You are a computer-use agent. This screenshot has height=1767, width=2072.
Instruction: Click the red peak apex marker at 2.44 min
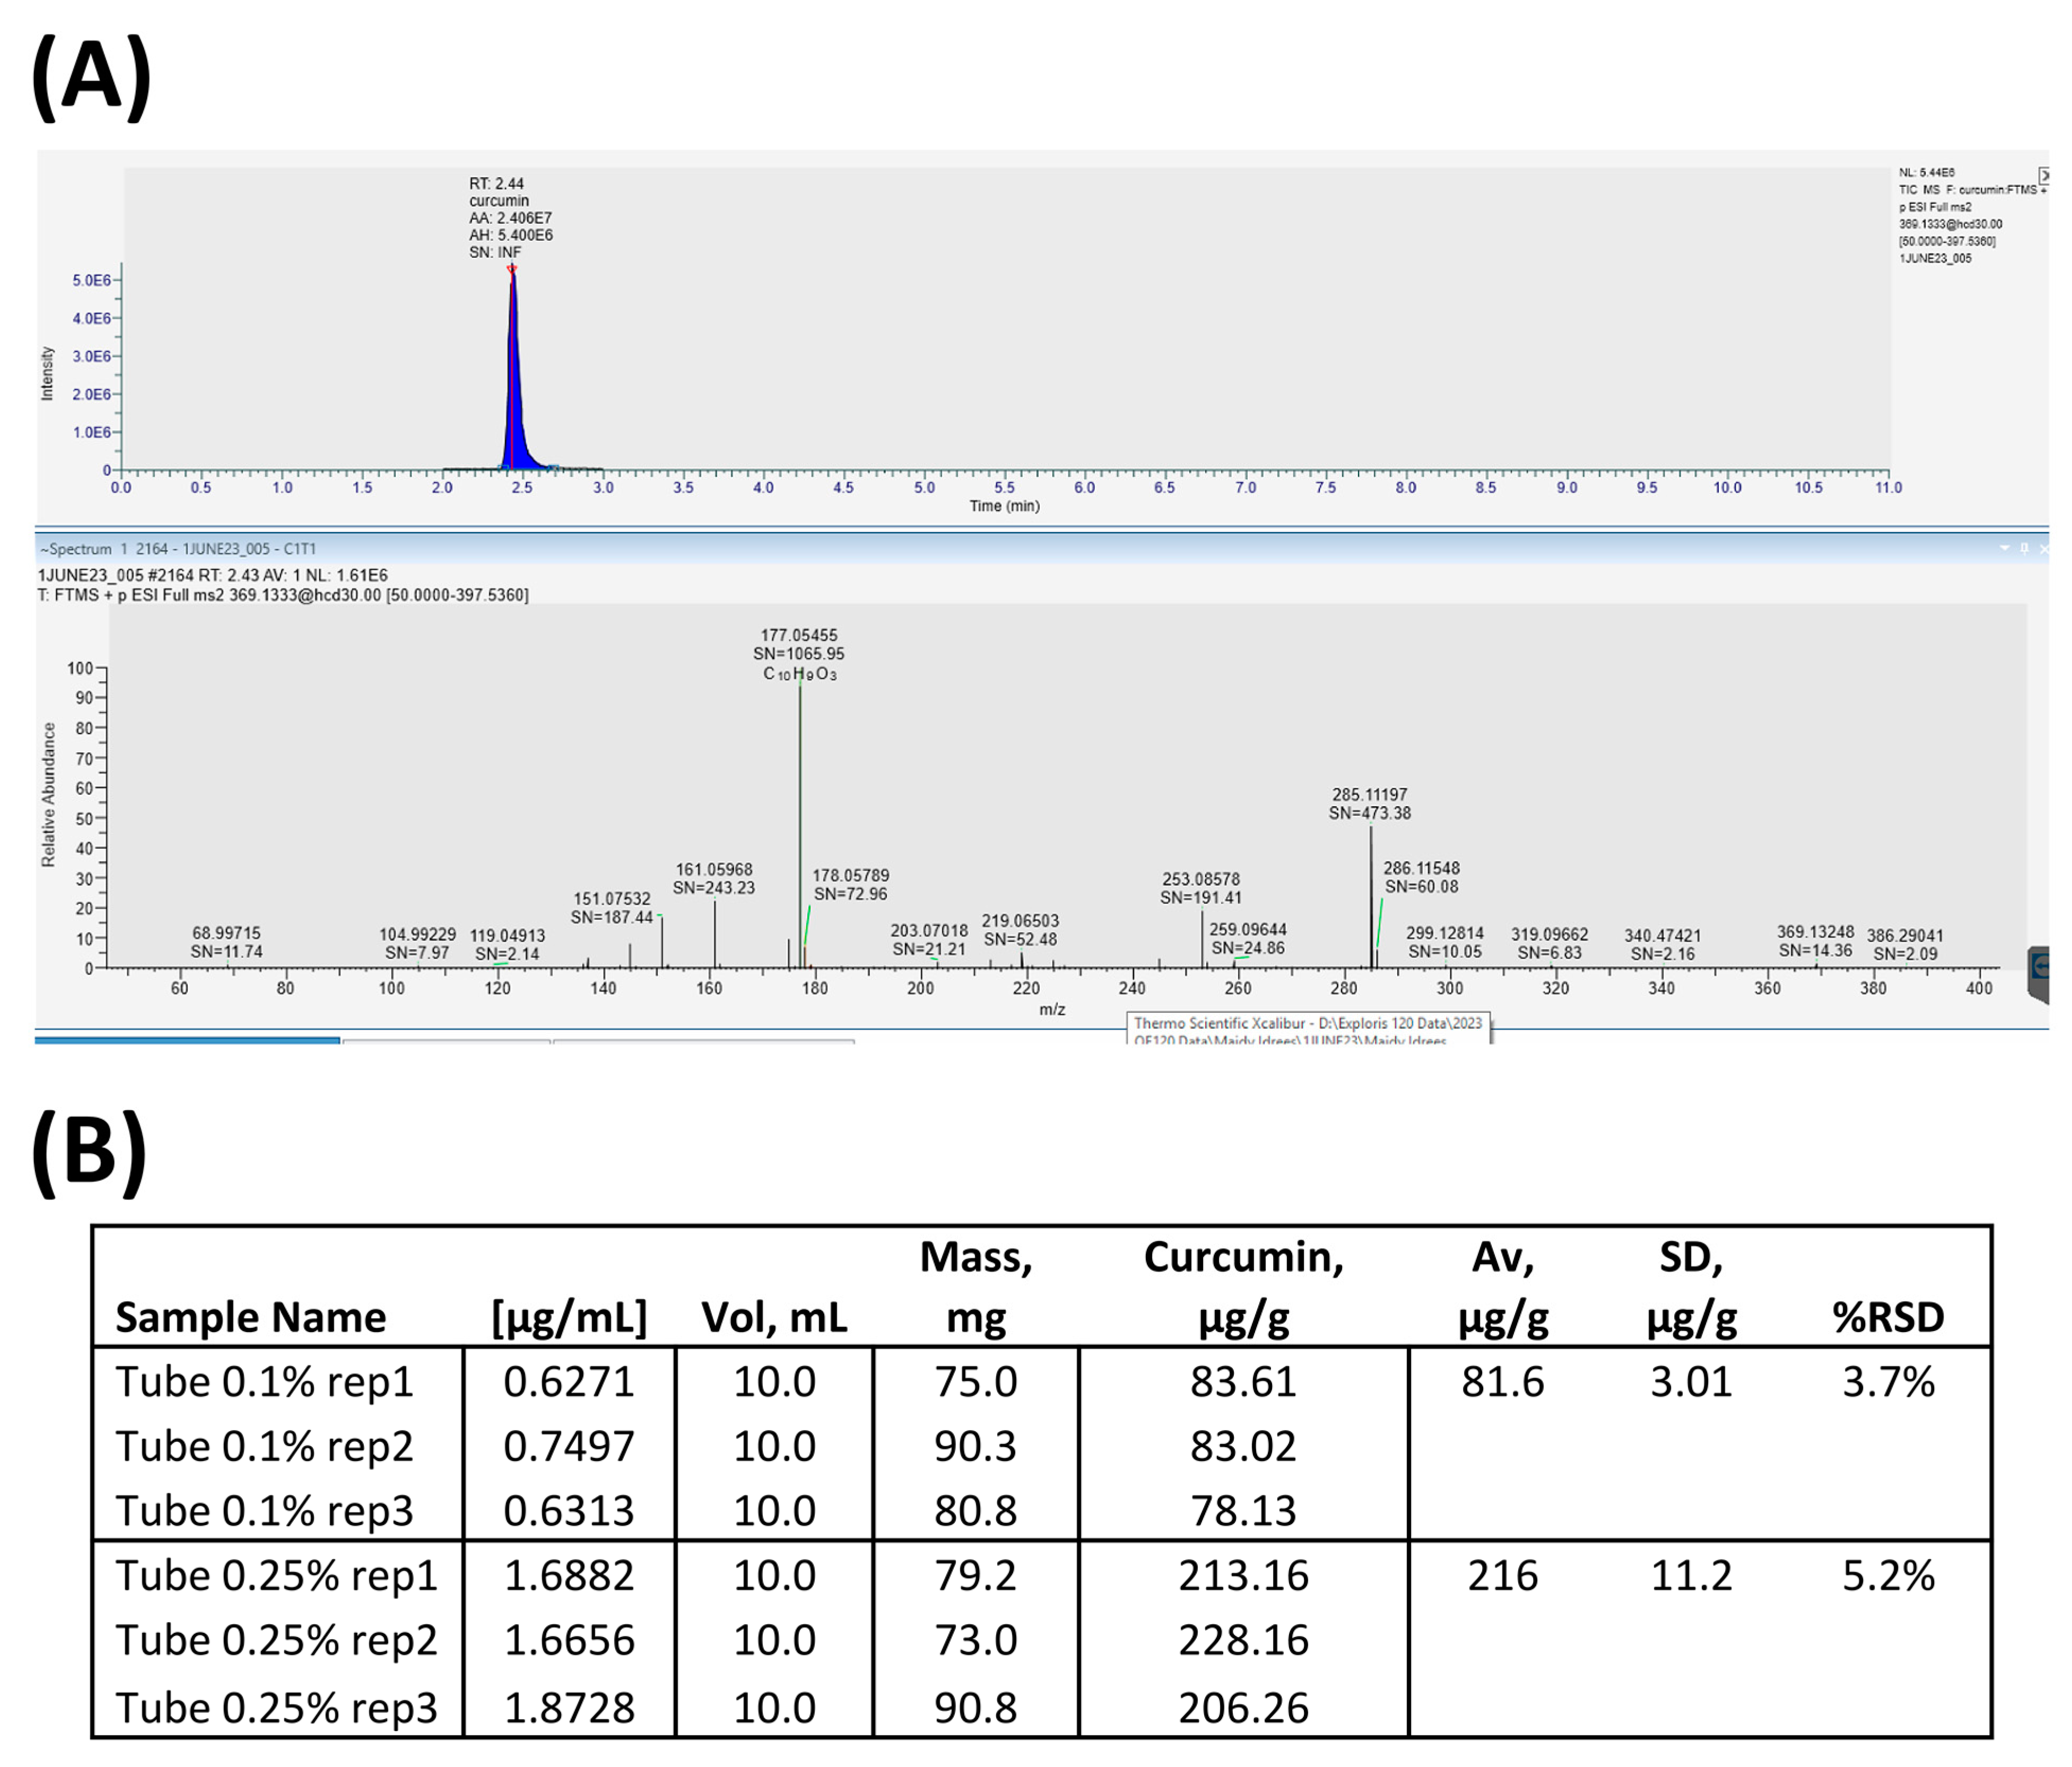(512, 268)
